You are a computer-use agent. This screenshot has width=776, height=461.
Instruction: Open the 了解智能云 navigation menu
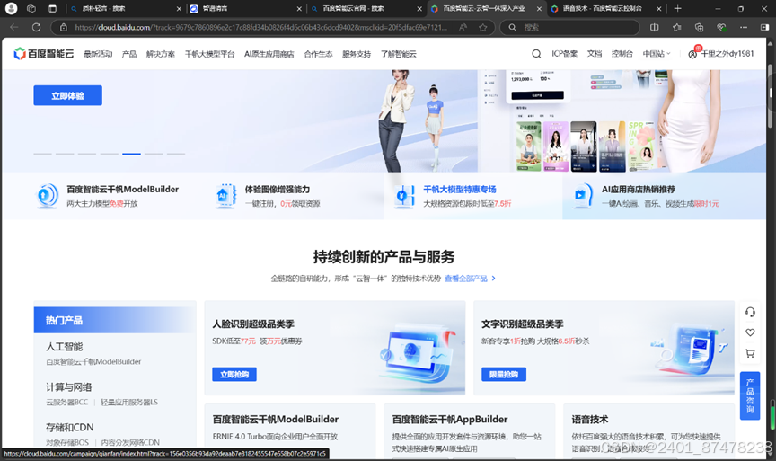click(x=399, y=54)
